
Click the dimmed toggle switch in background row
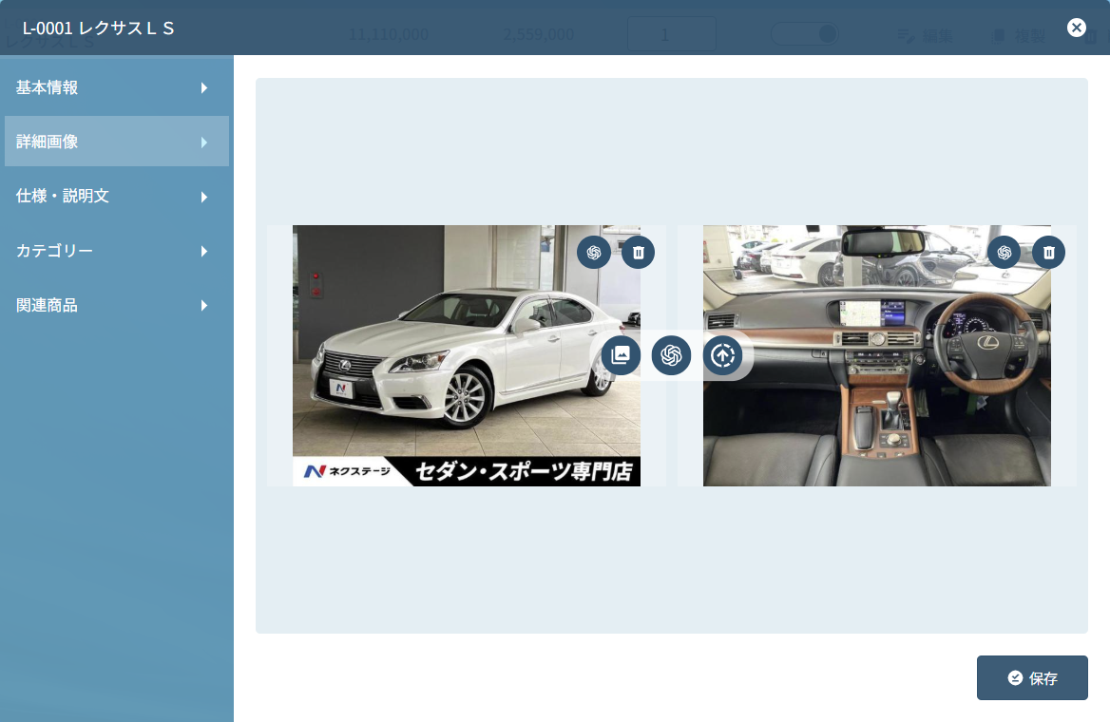(x=805, y=34)
